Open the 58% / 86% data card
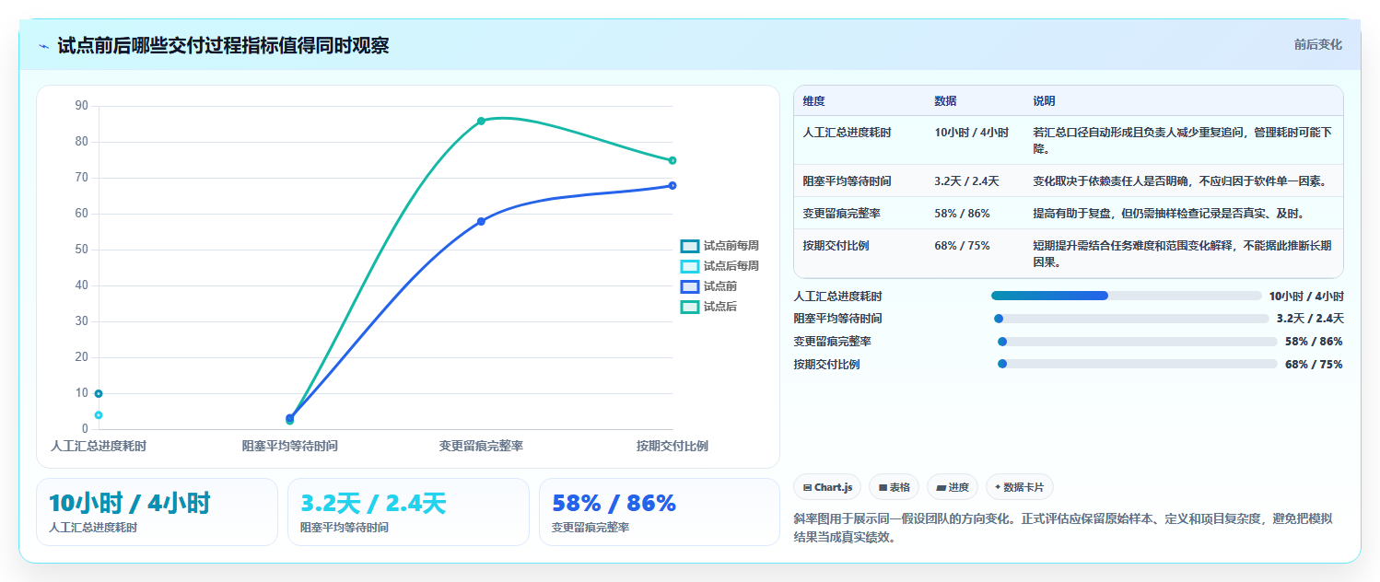 click(x=660, y=512)
